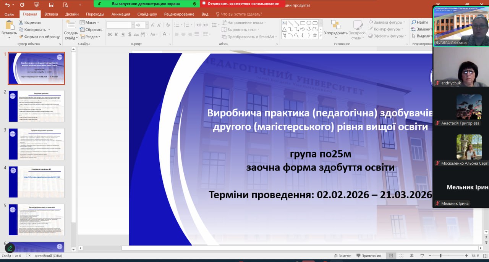Open the font size dropdown showing 48

tap(141, 25)
